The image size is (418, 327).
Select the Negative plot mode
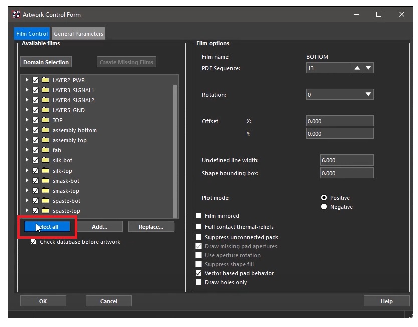(x=324, y=207)
